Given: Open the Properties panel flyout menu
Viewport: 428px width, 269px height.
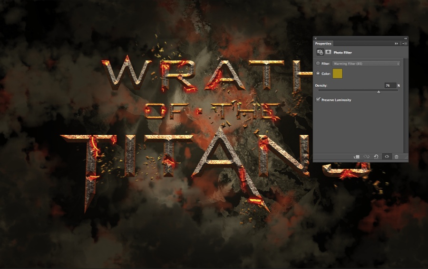Looking at the screenshot, I should coord(405,44).
